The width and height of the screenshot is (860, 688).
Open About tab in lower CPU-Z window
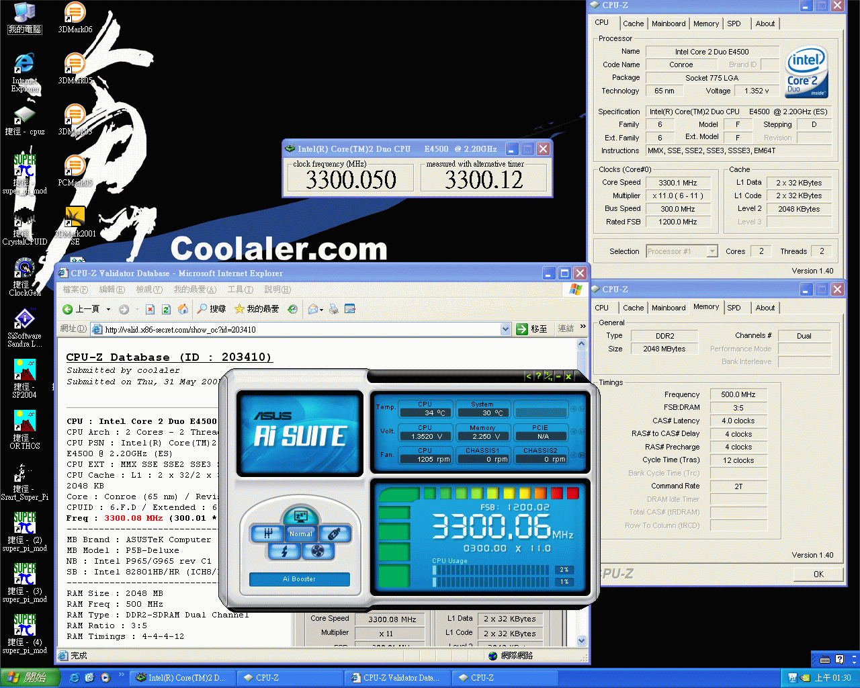(x=765, y=308)
